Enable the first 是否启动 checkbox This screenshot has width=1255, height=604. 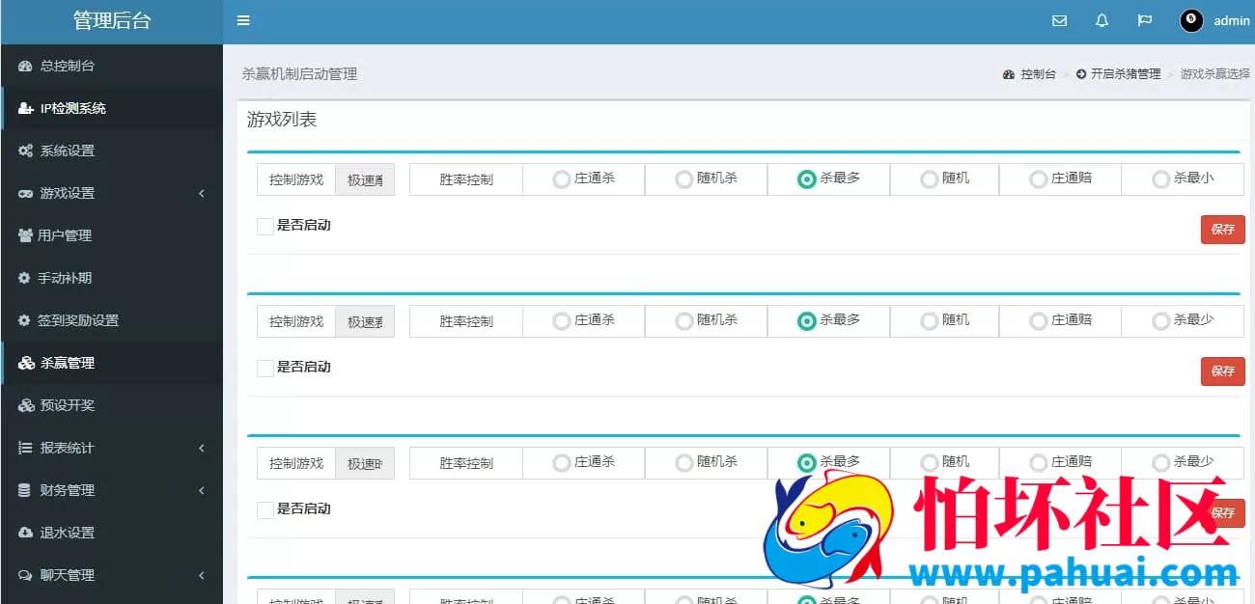tap(264, 225)
